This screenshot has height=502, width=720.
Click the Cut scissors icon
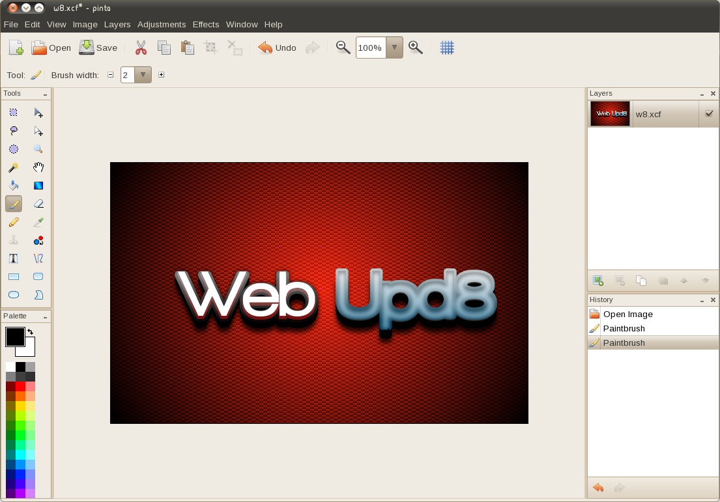coord(141,48)
